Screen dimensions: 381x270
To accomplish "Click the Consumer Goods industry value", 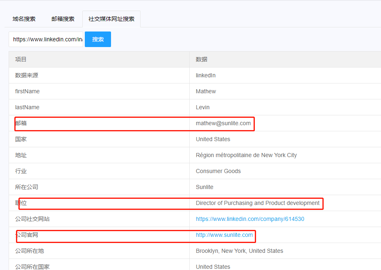I will coord(218,171).
